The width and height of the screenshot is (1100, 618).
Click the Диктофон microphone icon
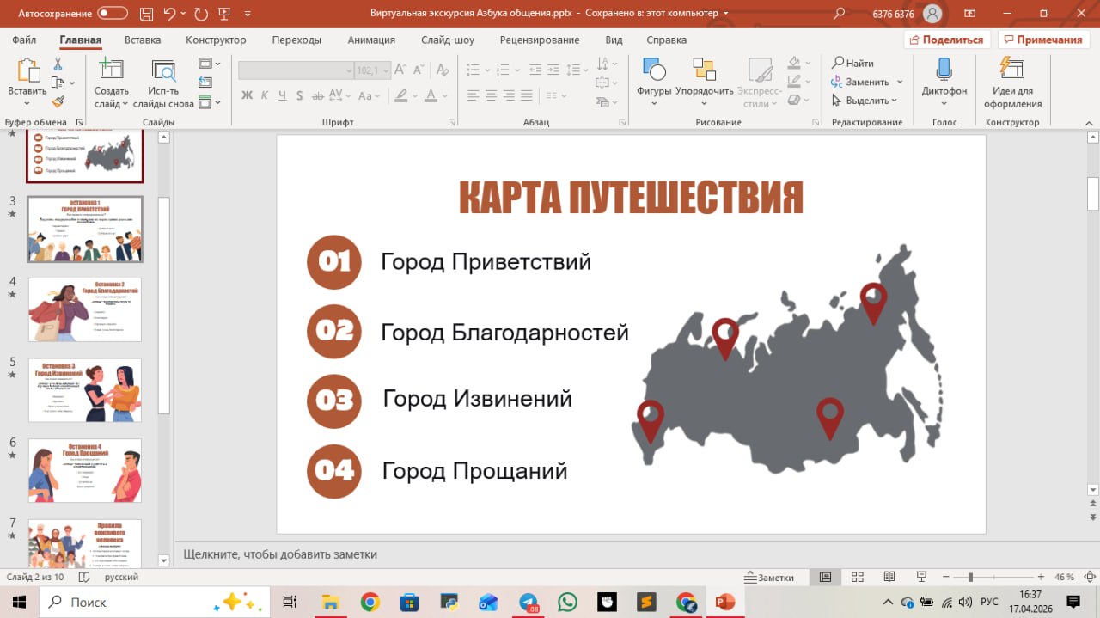coord(944,69)
